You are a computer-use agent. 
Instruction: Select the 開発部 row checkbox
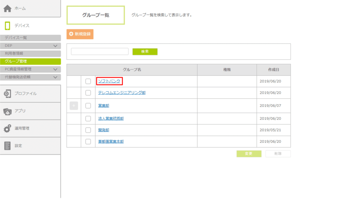pos(88,130)
